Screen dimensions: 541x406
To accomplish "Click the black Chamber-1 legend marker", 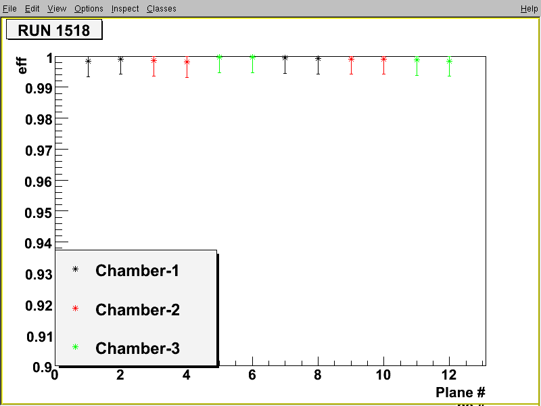I will coord(75,269).
